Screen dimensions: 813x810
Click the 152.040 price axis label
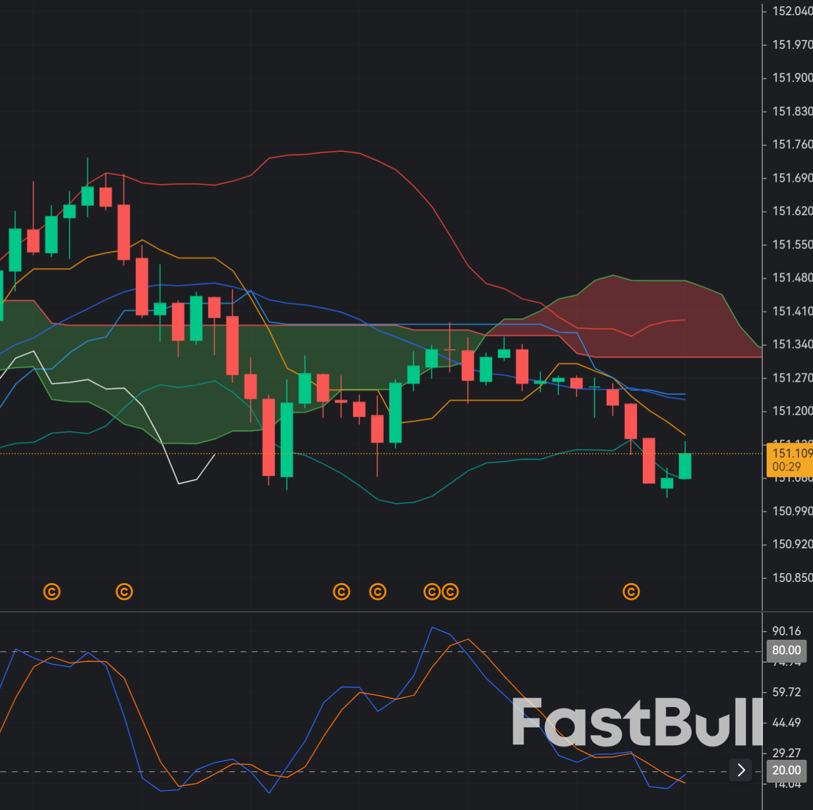[x=791, y=11]
